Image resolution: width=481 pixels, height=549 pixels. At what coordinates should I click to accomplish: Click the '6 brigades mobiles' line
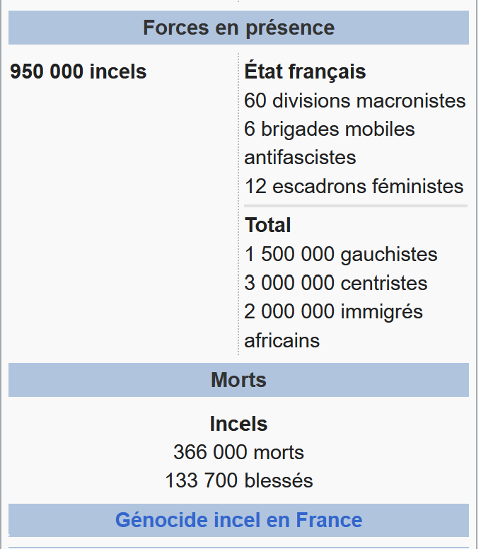(x=330, y=129)
